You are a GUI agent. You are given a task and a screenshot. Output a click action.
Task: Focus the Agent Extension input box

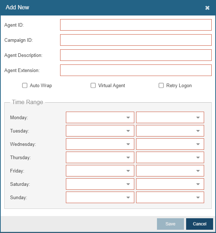click(136, 70)
